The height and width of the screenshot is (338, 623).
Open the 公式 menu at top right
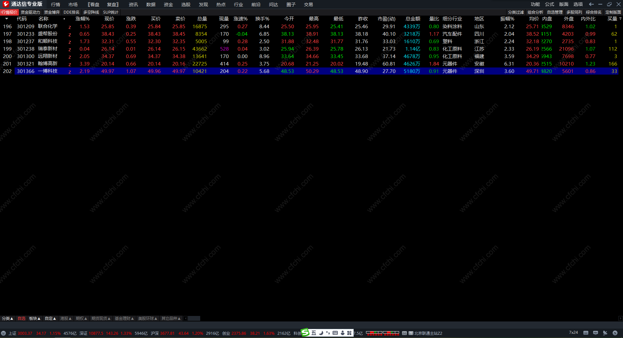(x=549, y=4)
